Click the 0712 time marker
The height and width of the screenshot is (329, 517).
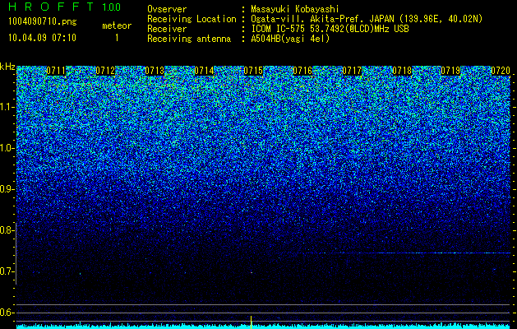pos(105,71)
